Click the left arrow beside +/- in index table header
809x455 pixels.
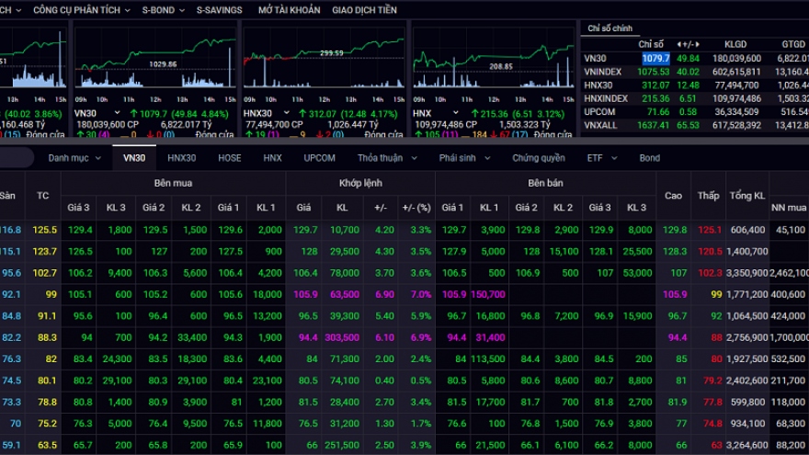[x=678, y=44]
